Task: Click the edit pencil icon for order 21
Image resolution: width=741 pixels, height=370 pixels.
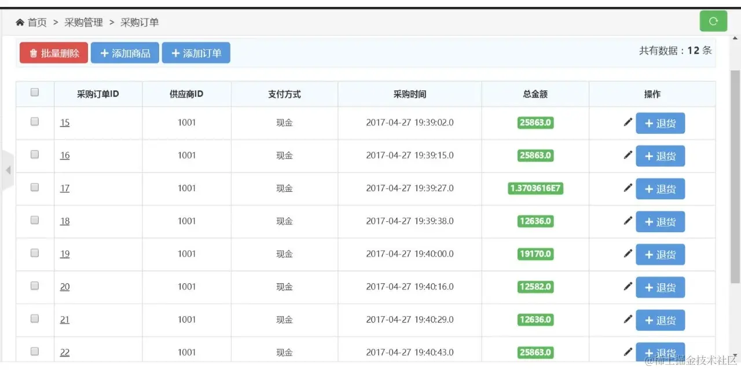Action: tap(628, 320)
